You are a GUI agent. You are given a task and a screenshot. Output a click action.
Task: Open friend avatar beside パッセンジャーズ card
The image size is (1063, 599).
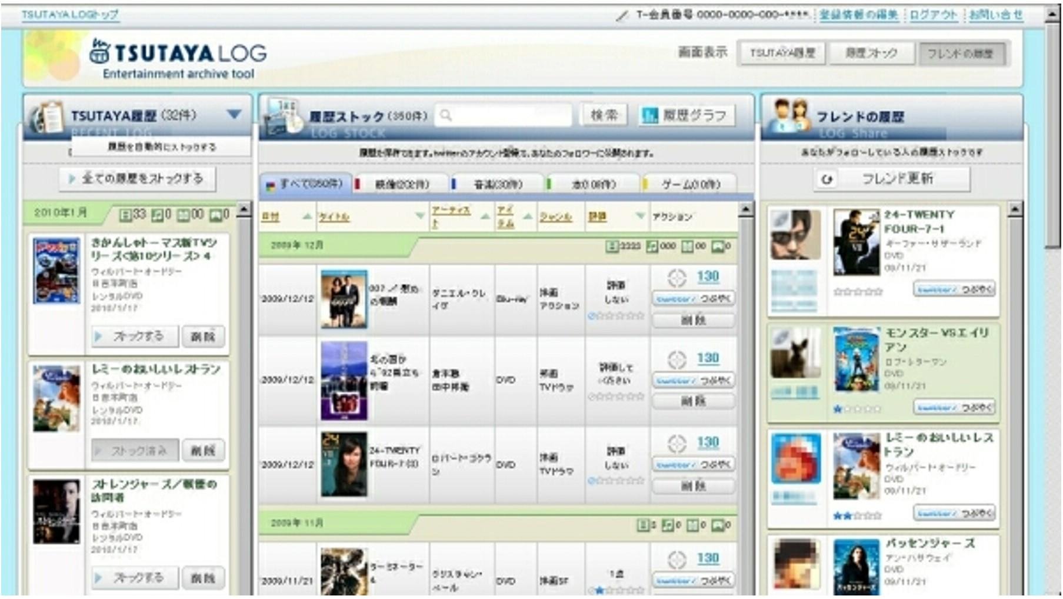(795, 563)
